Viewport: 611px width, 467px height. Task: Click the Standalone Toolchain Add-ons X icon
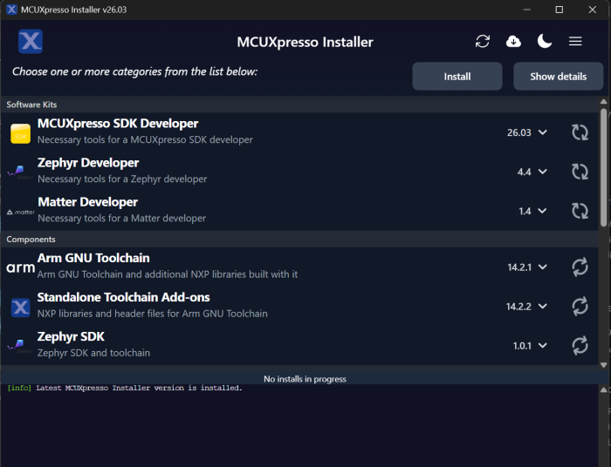pos(21,308)
